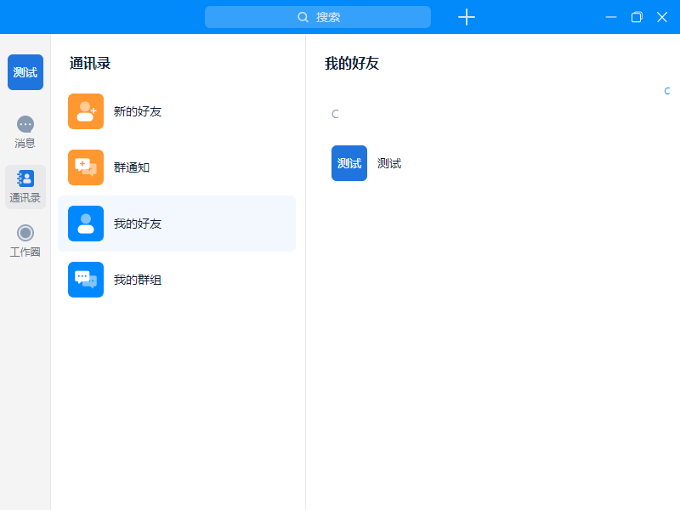Screen dimensions: 680x510
Task: Open the 工作圈 work circle icon
Action: [x=25, y=233]
